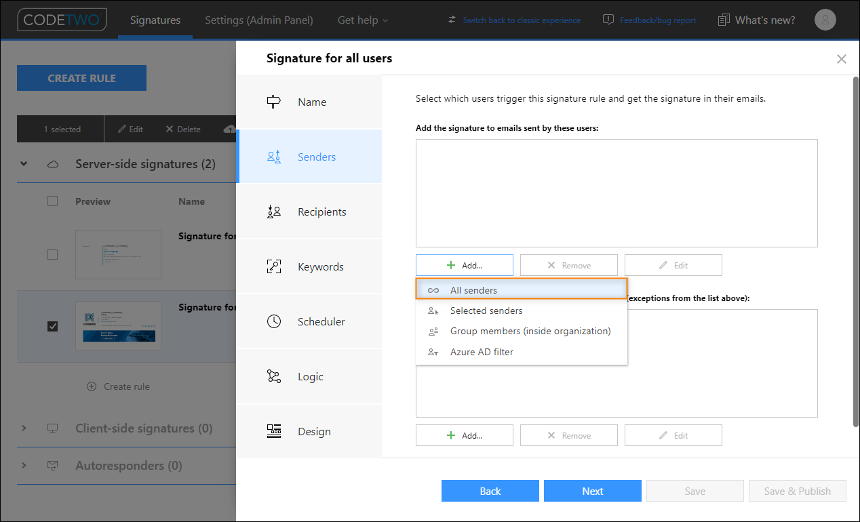Screen dimensions: 860x522
Task: Check the first signature rule checkbox
Action: (53, 255)
